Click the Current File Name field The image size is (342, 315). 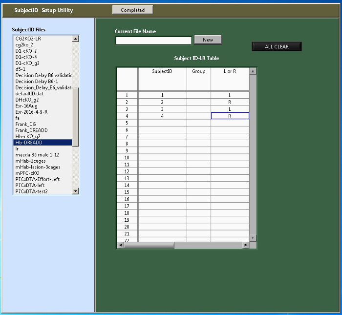coord(153,41)
